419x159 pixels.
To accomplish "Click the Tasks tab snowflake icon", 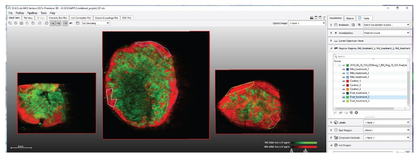I will pos(360,18).
